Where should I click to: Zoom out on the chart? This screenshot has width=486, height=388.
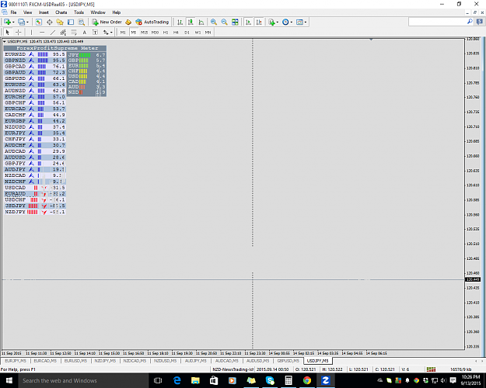coord(224,22)
